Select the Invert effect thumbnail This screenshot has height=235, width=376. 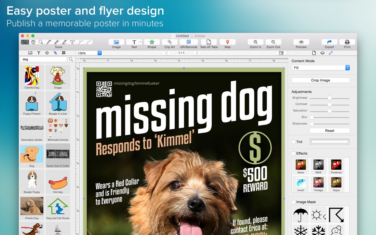[x=301, y=184]
